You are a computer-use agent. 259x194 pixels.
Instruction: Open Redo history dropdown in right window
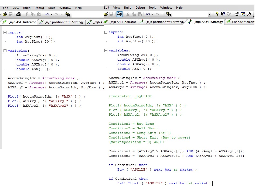pyautogui.click(x=162, y=14)
